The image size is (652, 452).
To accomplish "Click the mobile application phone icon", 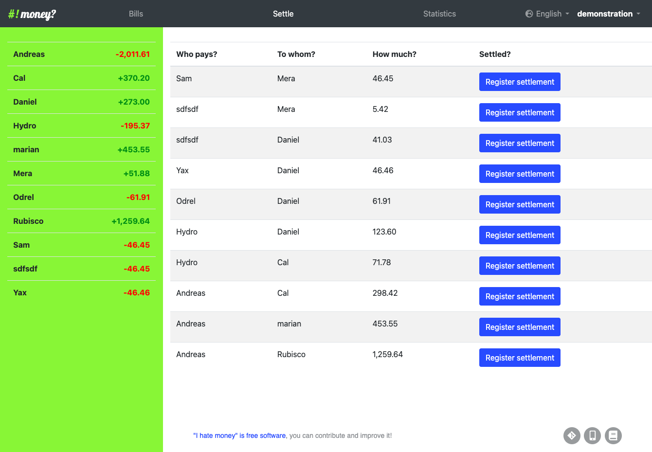I will tap(592, 435).
